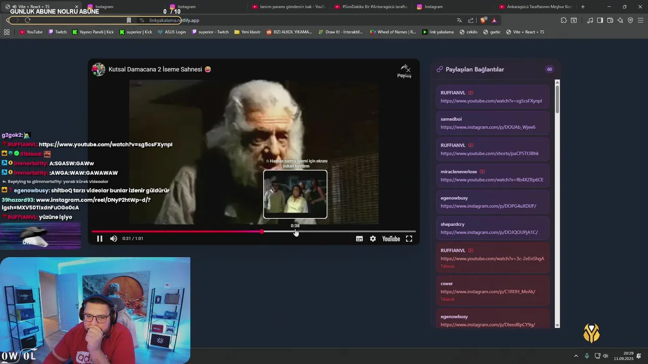648x364 pixels.
Task: Click the shared links panel scrollbar
Action: (557, 99)
